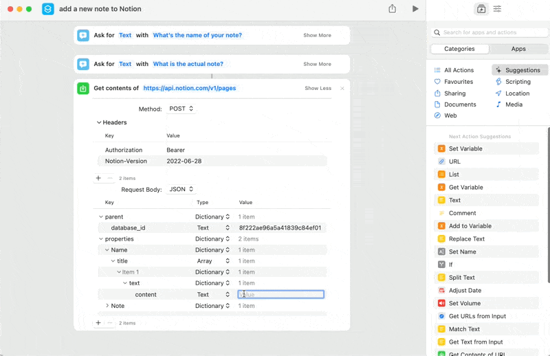Image resolution: width=550 pixels, height=356 pixels.
Task: Switch to the Categories tab
Action: [459, 49]
